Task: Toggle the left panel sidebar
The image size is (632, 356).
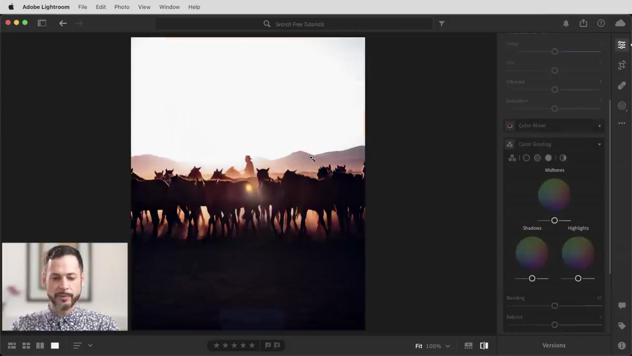Action: 42,23
